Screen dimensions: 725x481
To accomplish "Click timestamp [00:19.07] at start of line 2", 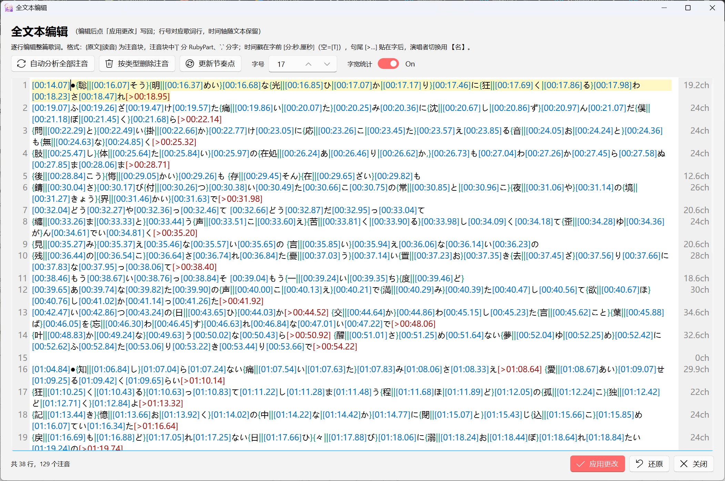I will (x=51, y=108).
